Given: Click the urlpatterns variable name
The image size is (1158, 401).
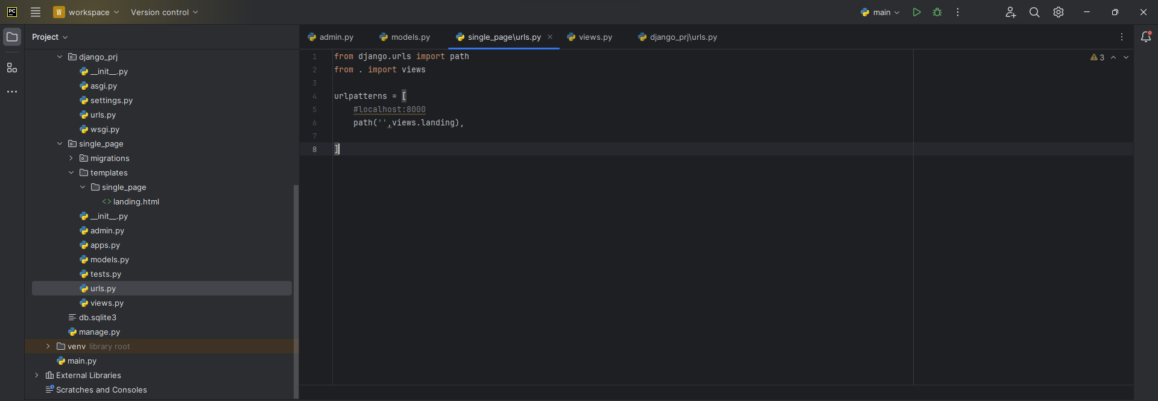Looking at the screenshot, I should (361, 96).
